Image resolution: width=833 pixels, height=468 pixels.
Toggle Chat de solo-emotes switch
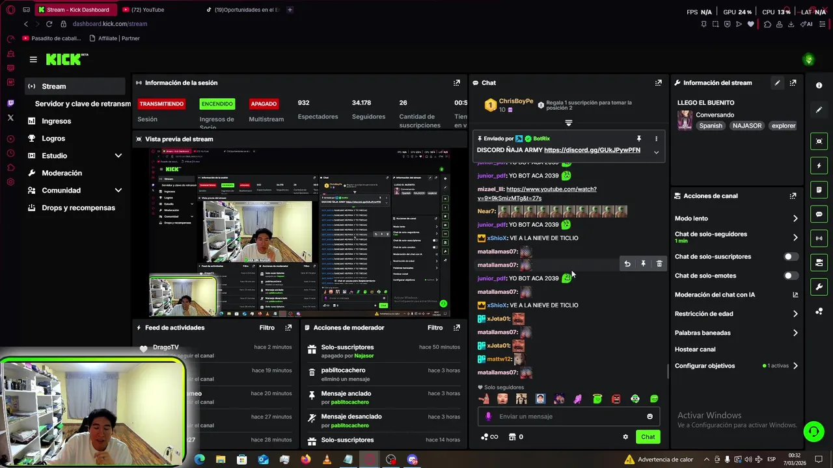[x=791, y=276]
